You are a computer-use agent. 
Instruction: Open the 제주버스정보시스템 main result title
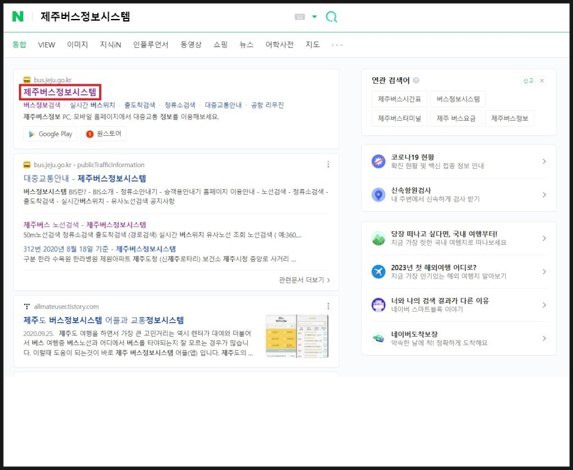tap(60, 92)
